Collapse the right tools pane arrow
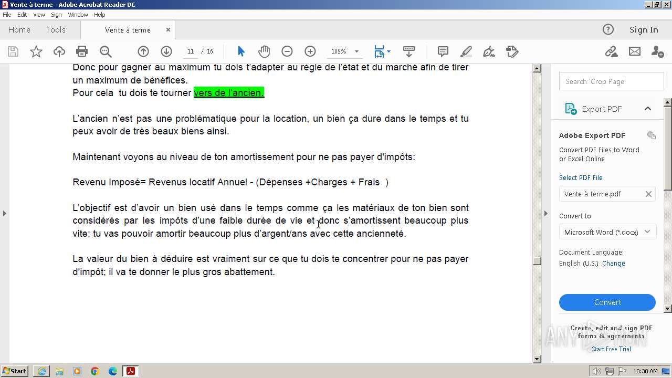 [546, 213]
